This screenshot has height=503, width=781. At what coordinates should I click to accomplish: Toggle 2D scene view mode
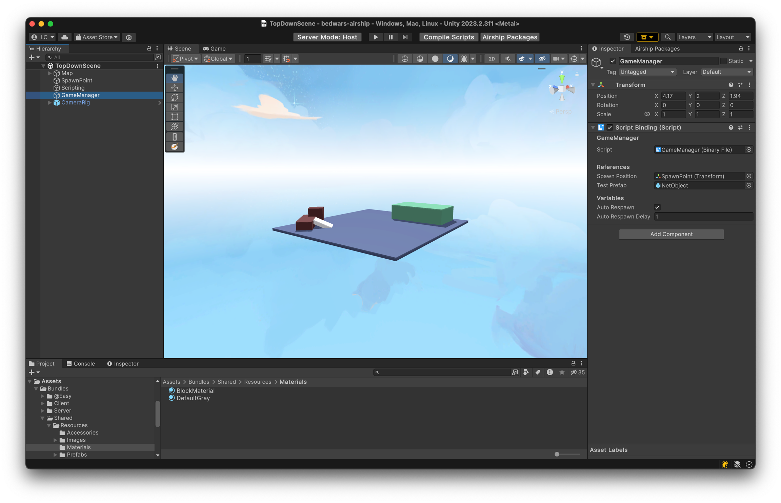[492, 59]
